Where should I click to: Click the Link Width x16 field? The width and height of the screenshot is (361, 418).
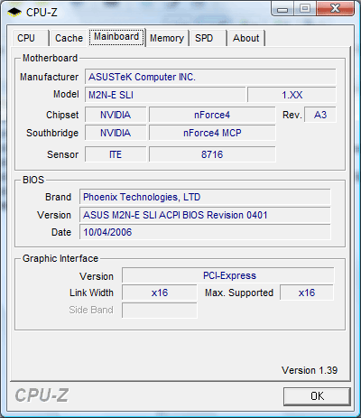click(x=160, y=293)
